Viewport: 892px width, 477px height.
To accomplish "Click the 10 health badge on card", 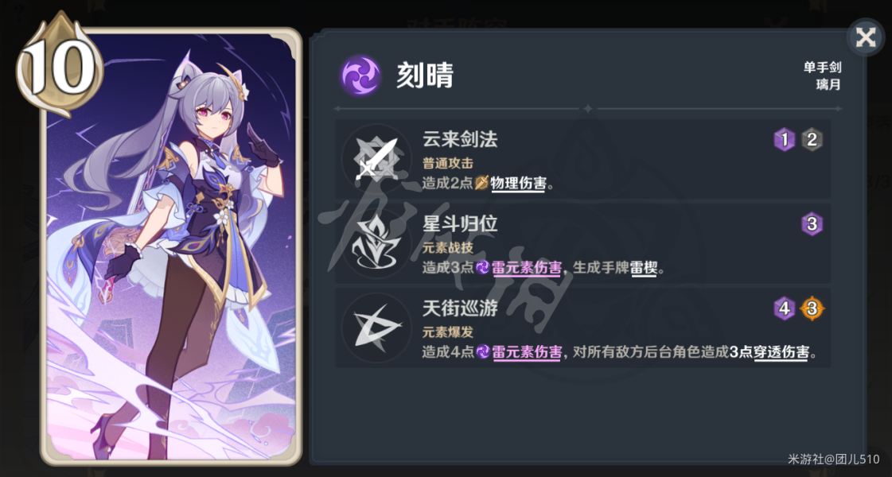I will (60, 64).
